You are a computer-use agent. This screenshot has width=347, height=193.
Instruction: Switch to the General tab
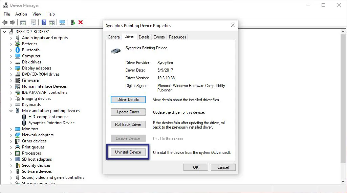114,37
